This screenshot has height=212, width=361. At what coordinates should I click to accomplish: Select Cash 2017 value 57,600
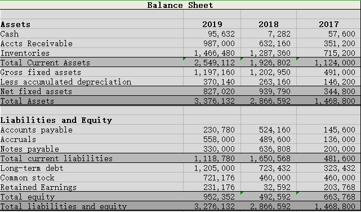[x=342, y=34]
